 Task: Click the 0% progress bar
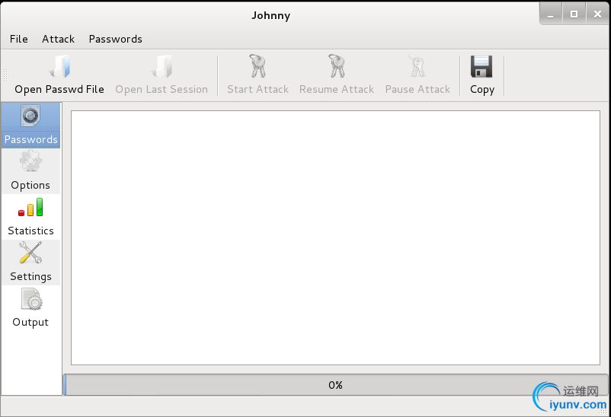335,385
